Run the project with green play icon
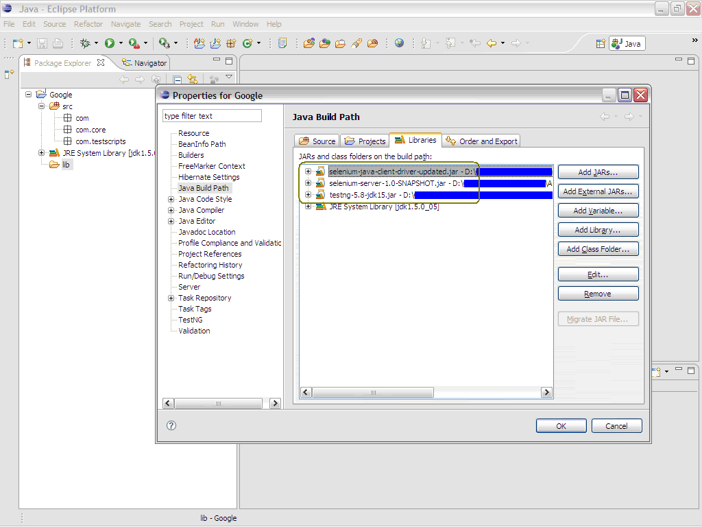 tap(110, 43)
